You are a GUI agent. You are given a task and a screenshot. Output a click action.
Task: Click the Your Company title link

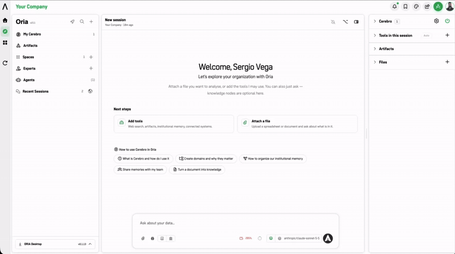click(31, 6)
